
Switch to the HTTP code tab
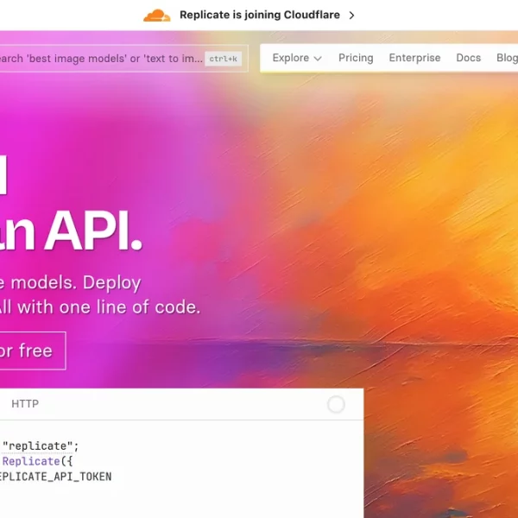pos(25,404)
